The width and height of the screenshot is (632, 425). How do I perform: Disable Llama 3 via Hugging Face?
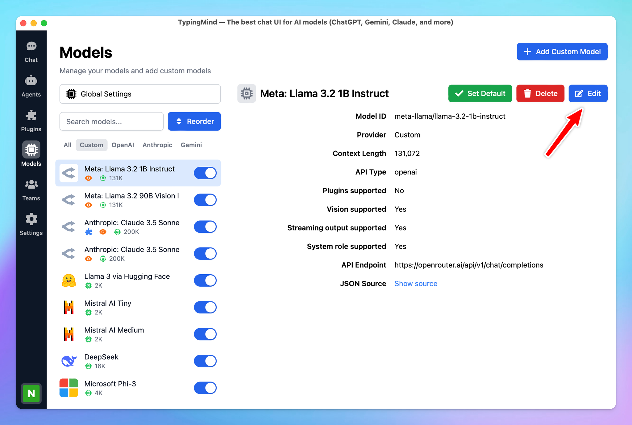[205, 280]
